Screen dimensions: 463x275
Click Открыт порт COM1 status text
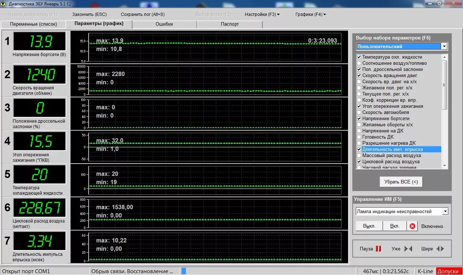(26, 271)
